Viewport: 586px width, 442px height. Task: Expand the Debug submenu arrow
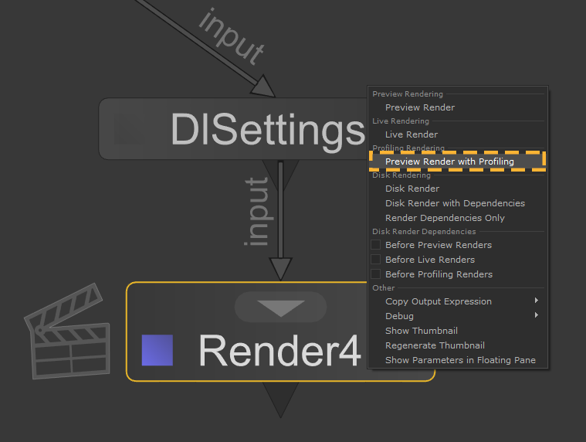[536, 316]
